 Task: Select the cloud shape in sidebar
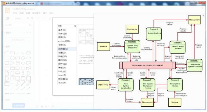pyautogui.click(x=23, y=63)
